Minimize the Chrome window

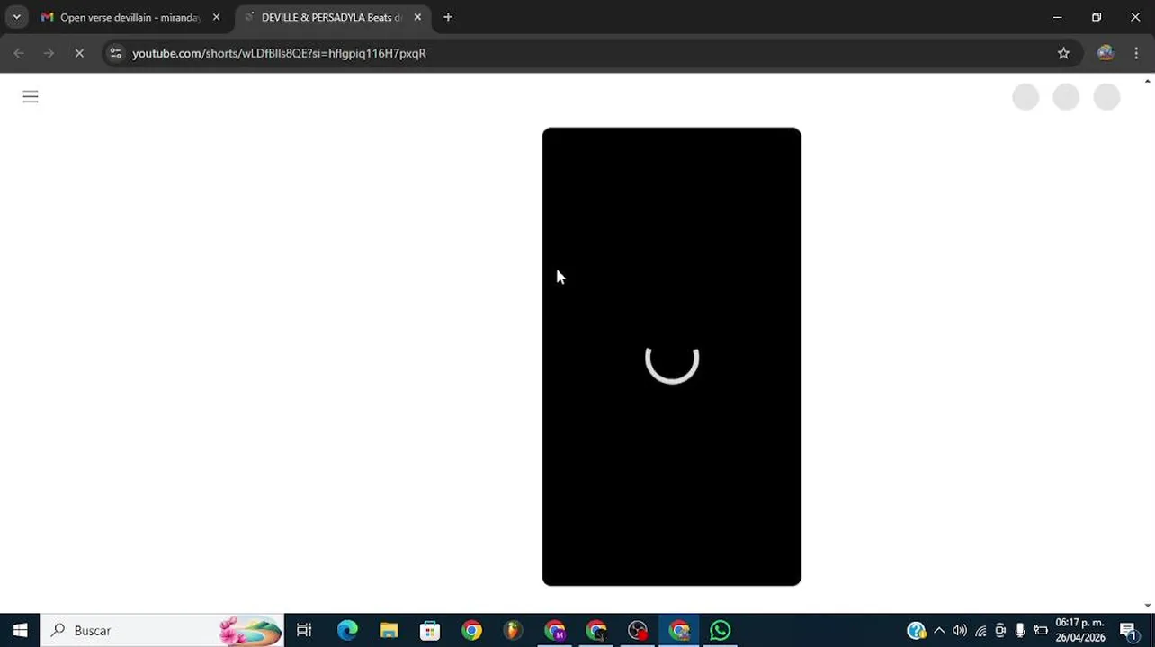click(1058, 17)
